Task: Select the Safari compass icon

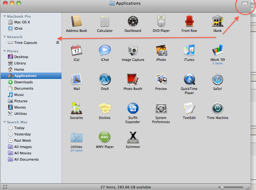Action: pos(217,80)
